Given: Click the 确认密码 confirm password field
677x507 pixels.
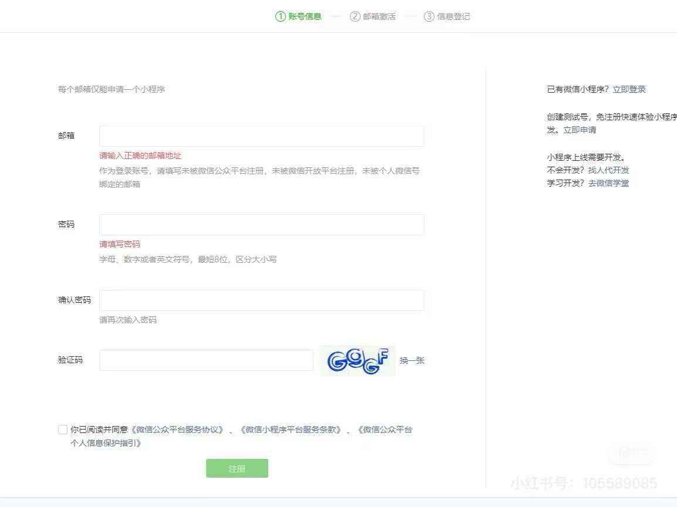Looking at the screenshot, I should 262,300.
